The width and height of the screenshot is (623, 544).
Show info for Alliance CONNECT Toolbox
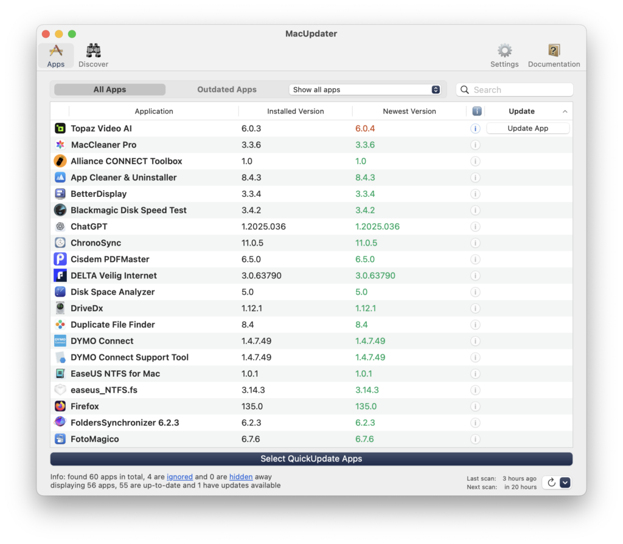coord(475,161)
